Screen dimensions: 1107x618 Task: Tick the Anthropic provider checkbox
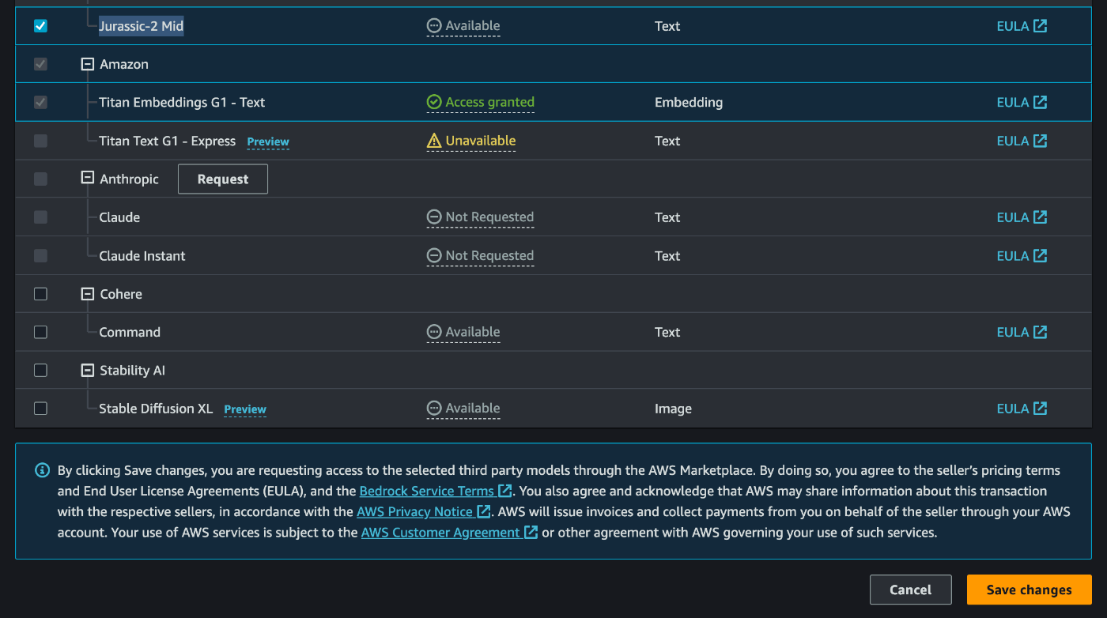pos(40,179)
